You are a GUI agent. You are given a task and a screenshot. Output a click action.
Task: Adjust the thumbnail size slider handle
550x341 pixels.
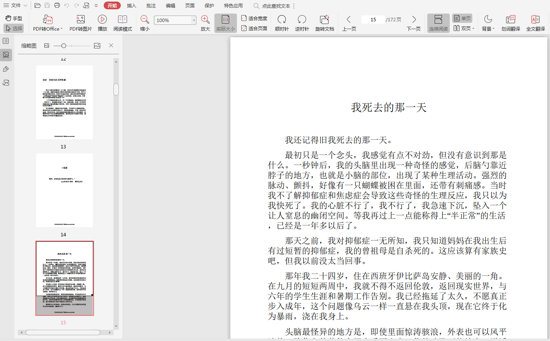(x=64, y=46)
